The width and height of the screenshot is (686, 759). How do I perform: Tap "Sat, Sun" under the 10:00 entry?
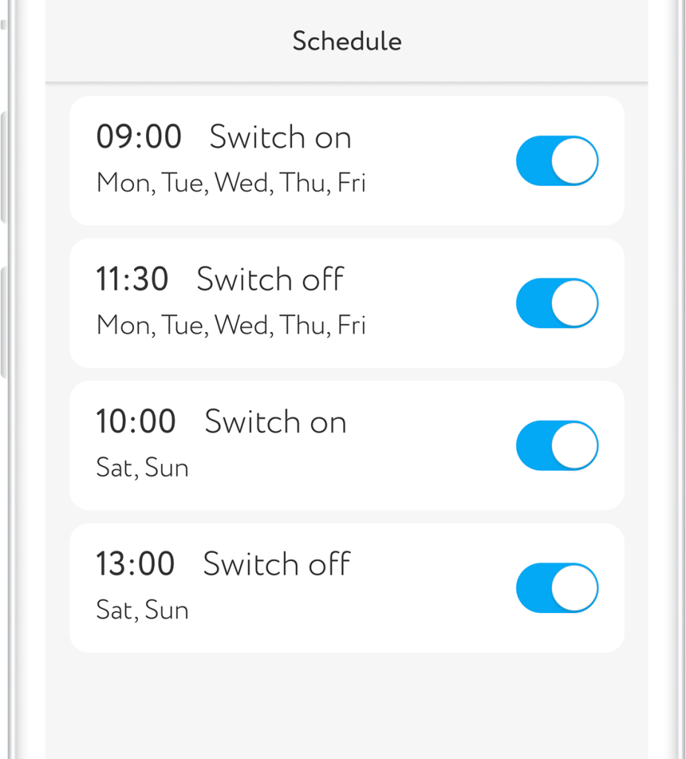point(142,468)
